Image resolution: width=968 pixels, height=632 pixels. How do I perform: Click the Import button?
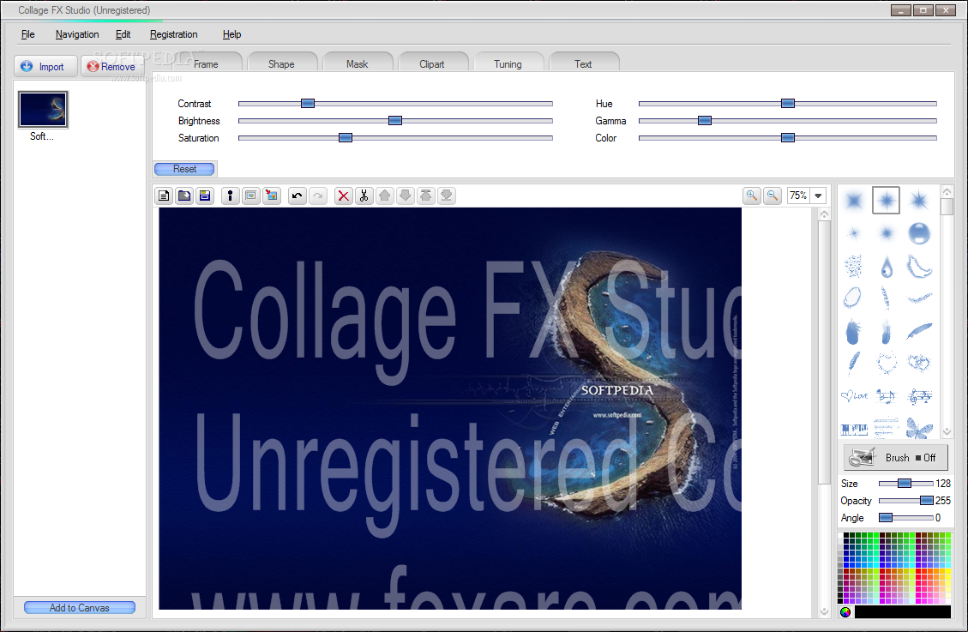tap(45, 66)
